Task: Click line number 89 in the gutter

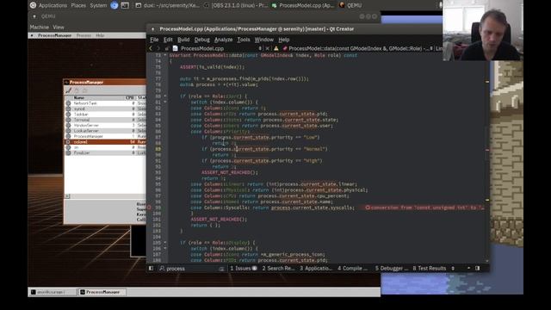Action: point(158,149)
